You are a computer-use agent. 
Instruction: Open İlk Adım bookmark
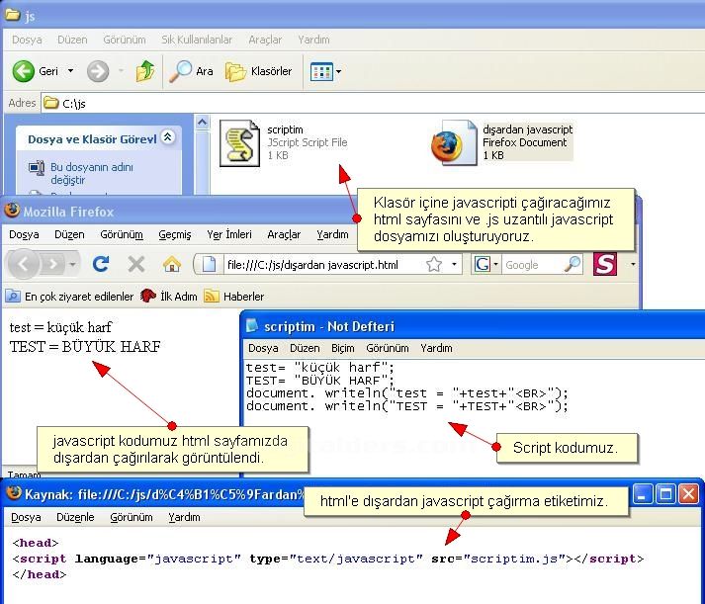pos(169,297)
